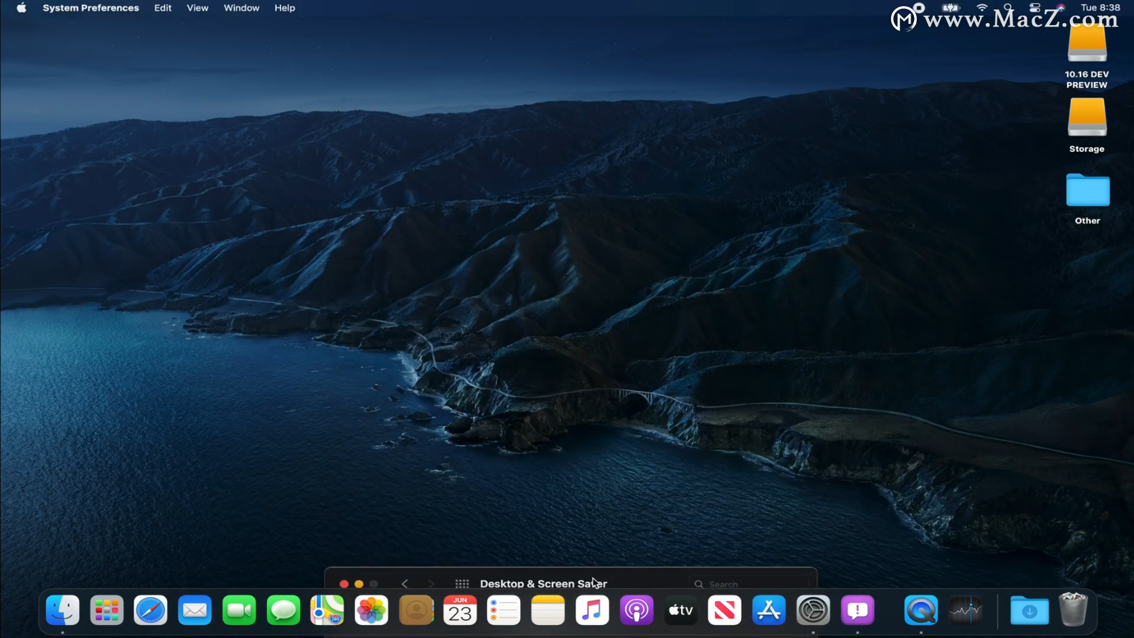Click the Tue 8:38 clock
1134x638 pixels.
pyautogui.click(x=1101, y=7)
